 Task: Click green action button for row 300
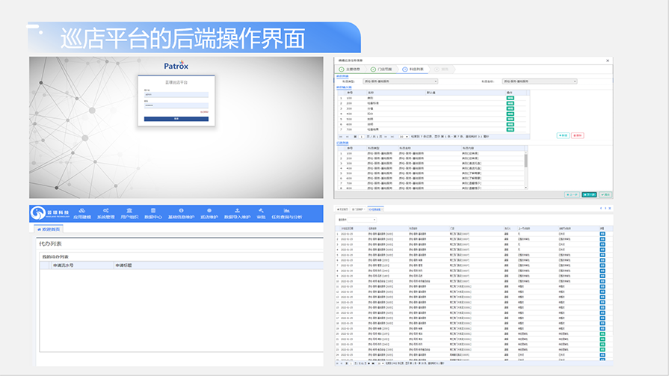pos(510,108)
